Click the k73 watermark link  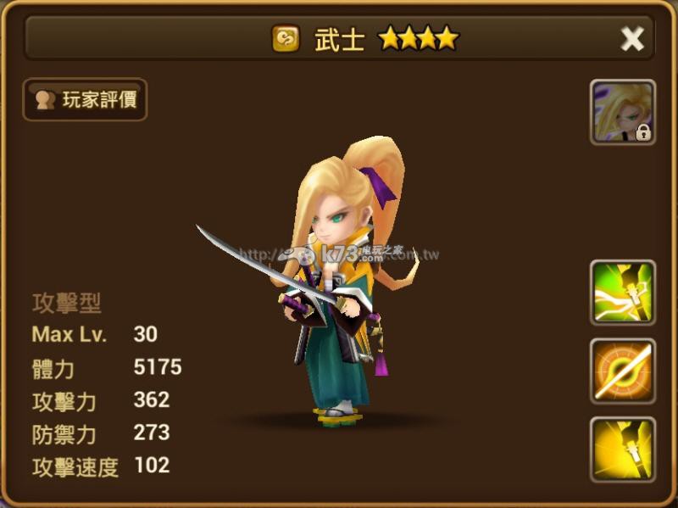tap(340, 254)
